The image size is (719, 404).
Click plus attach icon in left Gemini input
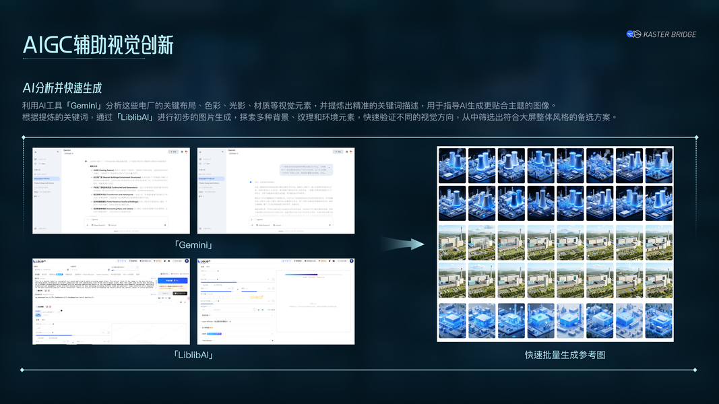click(x=88, y=225)
